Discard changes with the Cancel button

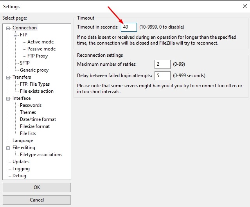tap(37, 200)
